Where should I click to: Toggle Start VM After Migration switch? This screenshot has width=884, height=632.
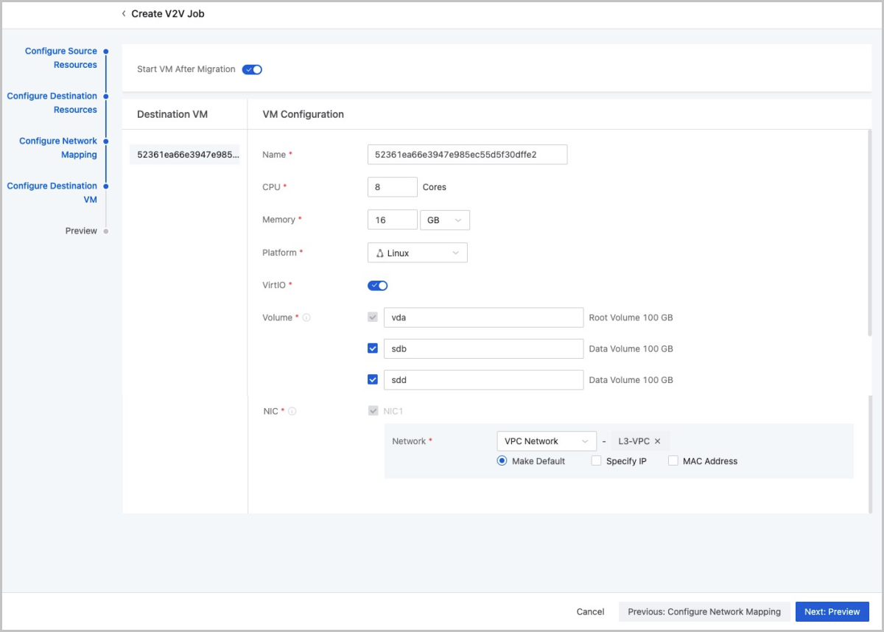pyautogui.click(x=252, y=70)
